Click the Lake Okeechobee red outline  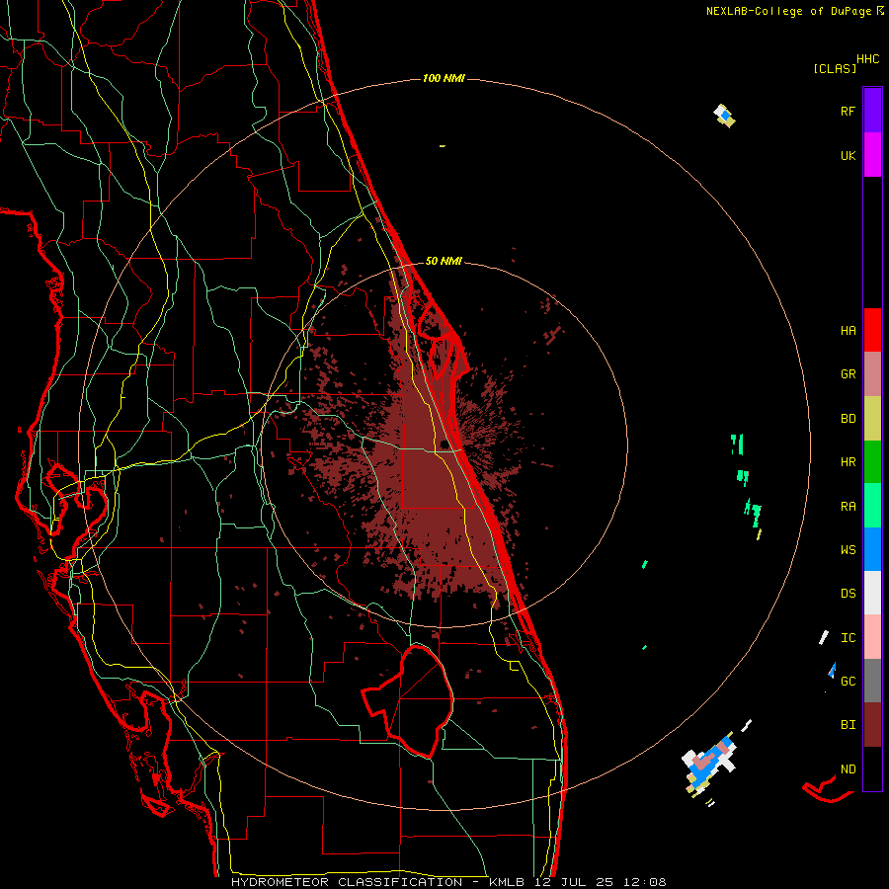[x=409, y=700]
